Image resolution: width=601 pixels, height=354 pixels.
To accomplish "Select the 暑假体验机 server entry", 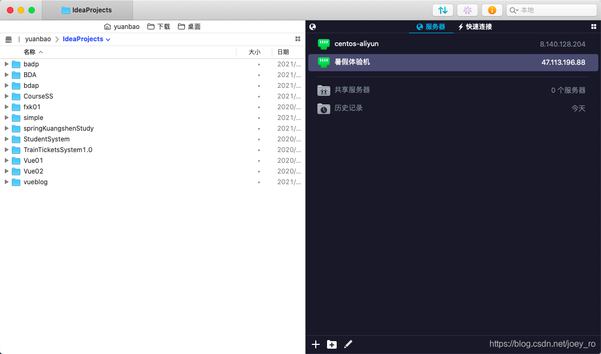I will [x=453, y=62].
